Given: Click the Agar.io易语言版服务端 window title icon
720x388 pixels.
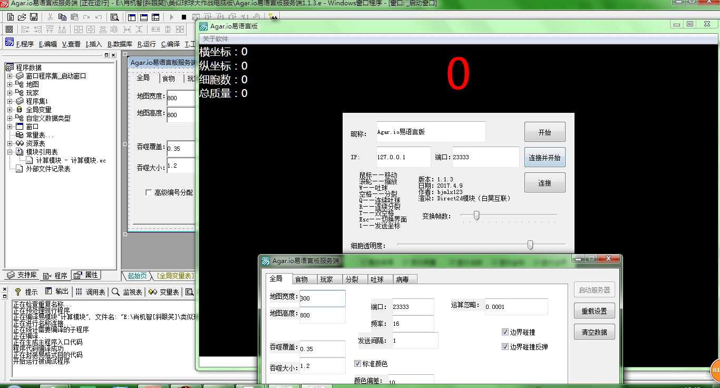Looking at the screenshot, I should point(266,261).
